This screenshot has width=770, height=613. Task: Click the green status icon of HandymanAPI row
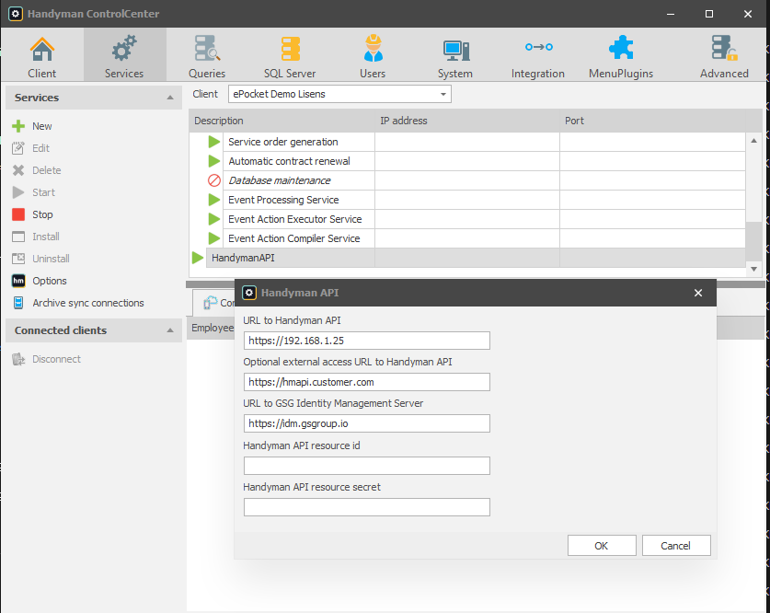pyautogui.click(x=198, y=258)
